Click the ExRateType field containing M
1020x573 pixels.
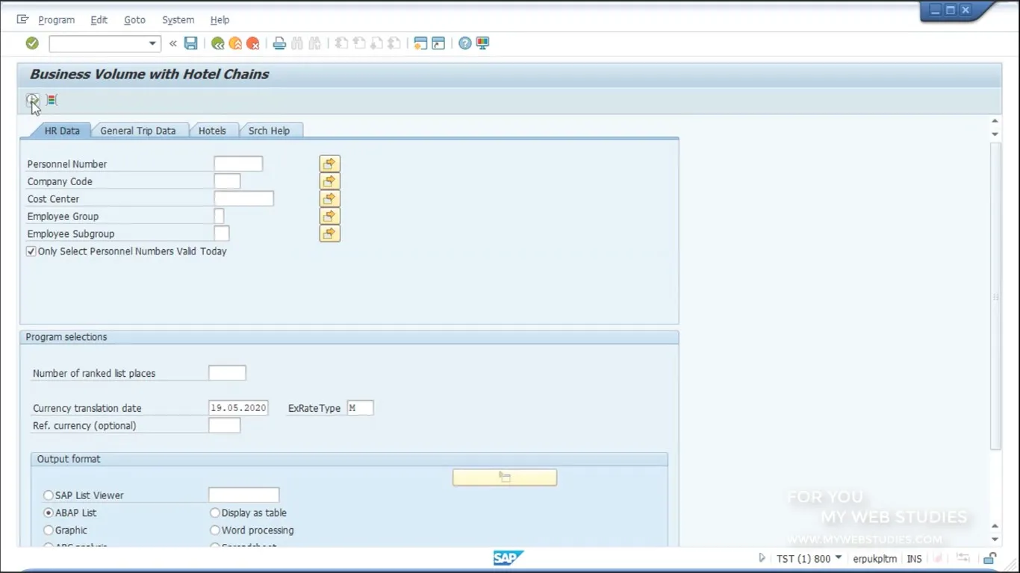pyautogui.click(x=360, y=408)
